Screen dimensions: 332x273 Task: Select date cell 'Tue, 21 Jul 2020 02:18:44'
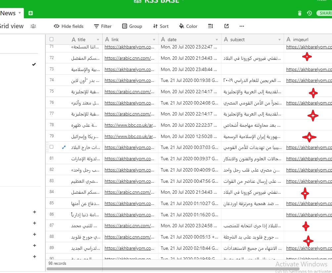(190, 248)
